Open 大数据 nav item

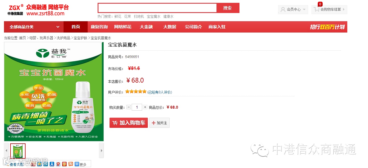170,27
